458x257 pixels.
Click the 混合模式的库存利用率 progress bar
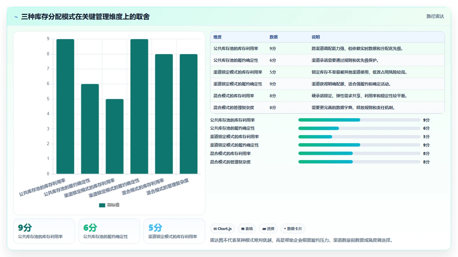pyautogui.click(x=359, y=154)
